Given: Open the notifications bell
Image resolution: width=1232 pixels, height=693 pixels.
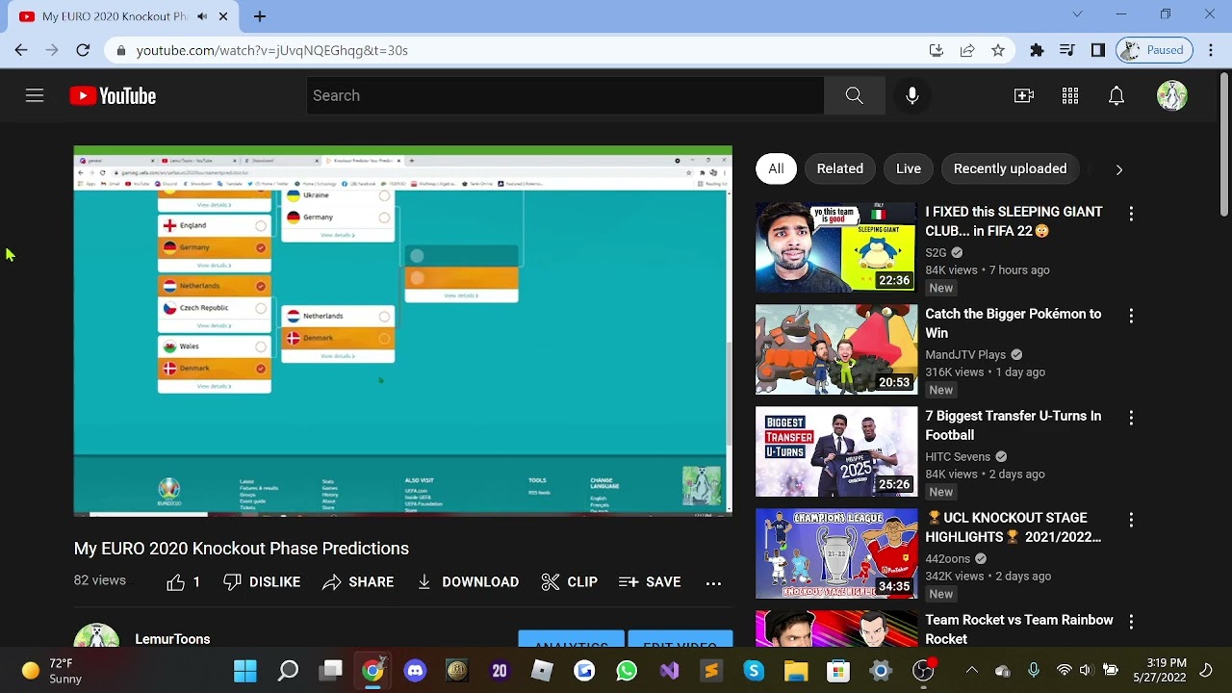Looking at the screenshot, I should pos(1116,95).
